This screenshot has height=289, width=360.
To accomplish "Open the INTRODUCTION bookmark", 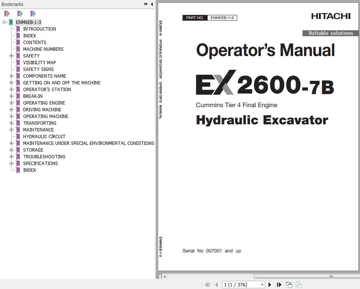I will click(x=39, y=29).
